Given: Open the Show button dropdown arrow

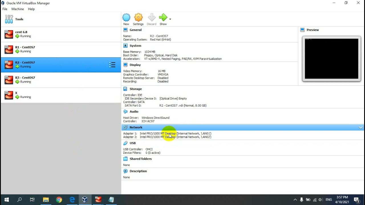Looking at the screenshot, I should click(170, 19).
